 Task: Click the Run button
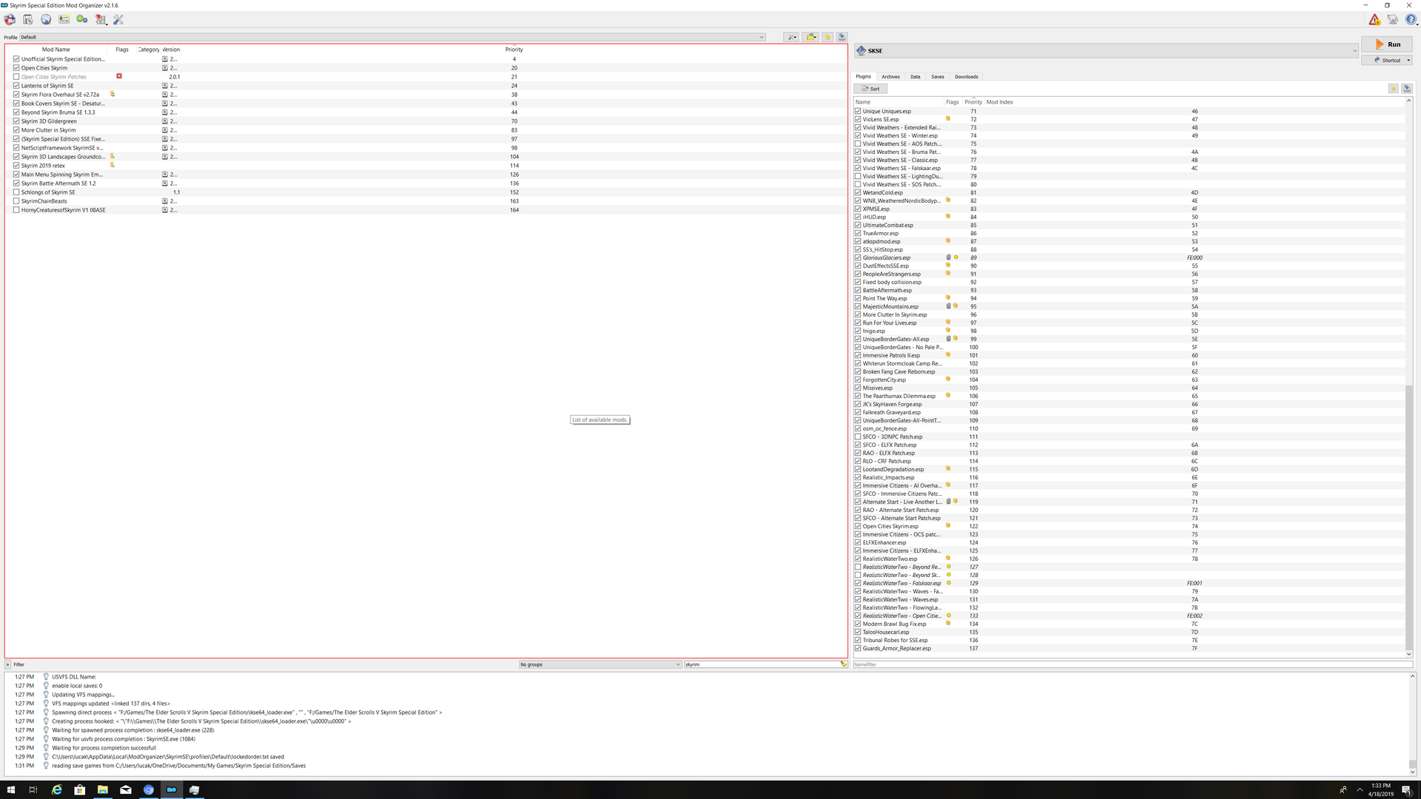[x=1387, y=44]
